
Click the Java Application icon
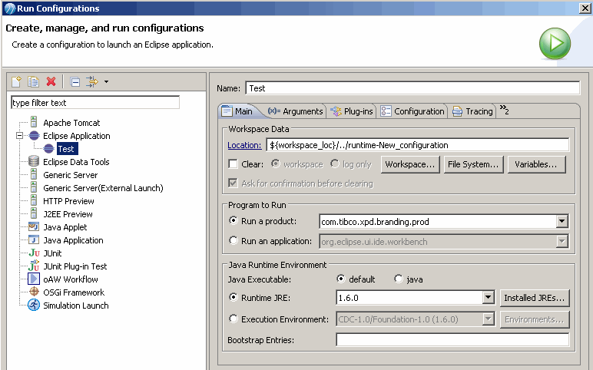(x=34, y=240)
